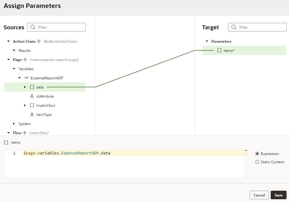Screen dimensions: 289x202
Task: Click the array icon of implicitSort
Action: [x=32, y=105]
